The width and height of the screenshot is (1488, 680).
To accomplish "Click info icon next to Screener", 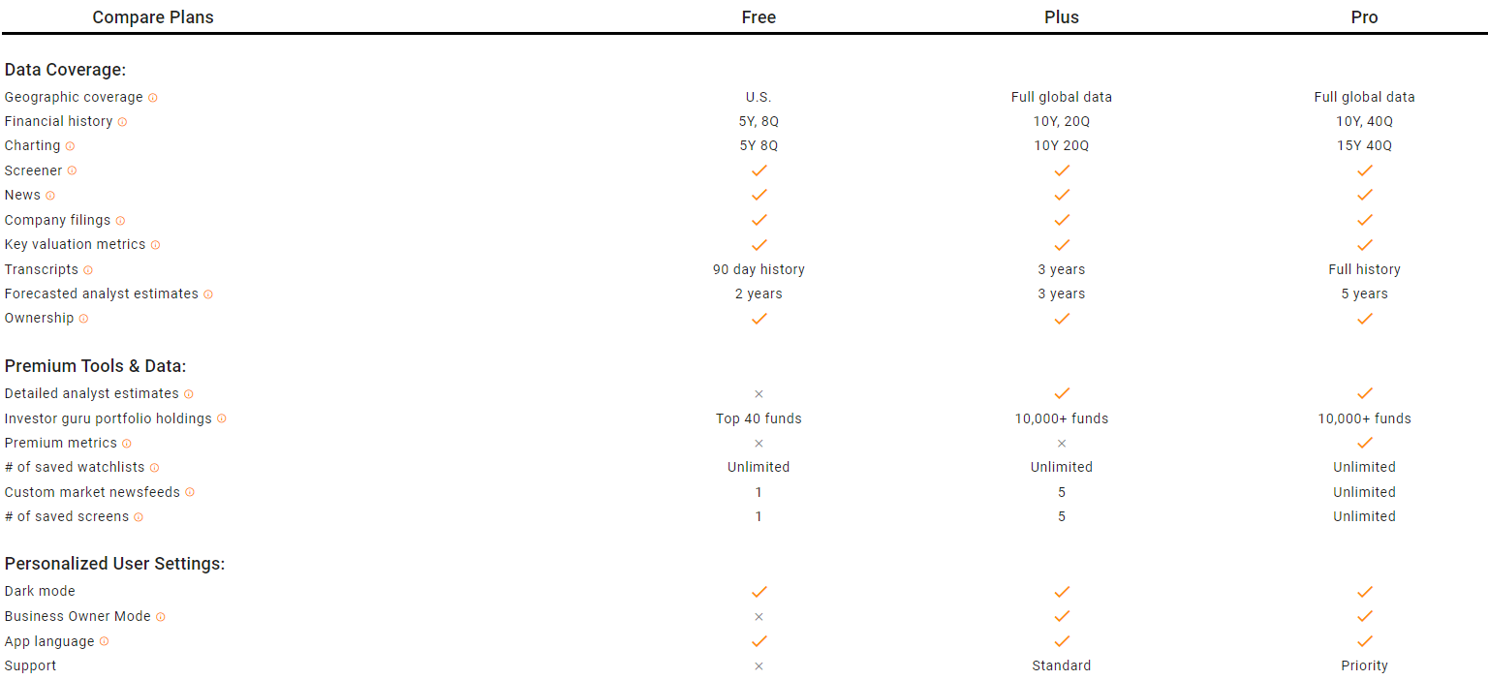I will (72, 170).
